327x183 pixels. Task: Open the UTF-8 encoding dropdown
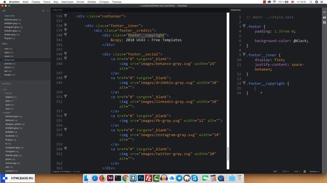click(x=286, y=172)
